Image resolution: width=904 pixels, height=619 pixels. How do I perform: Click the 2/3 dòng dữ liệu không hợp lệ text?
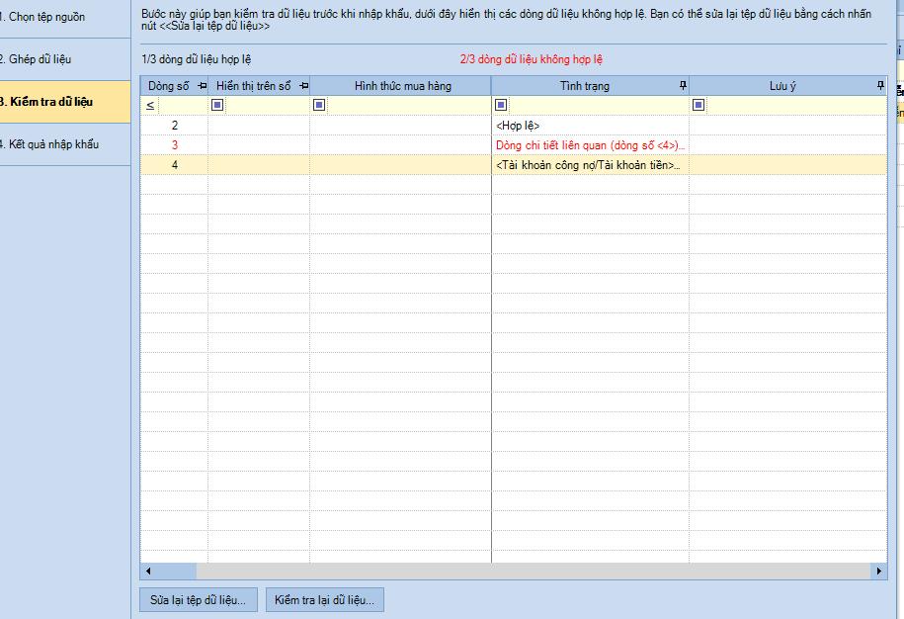pyautogui.click(x=531, y=59)
